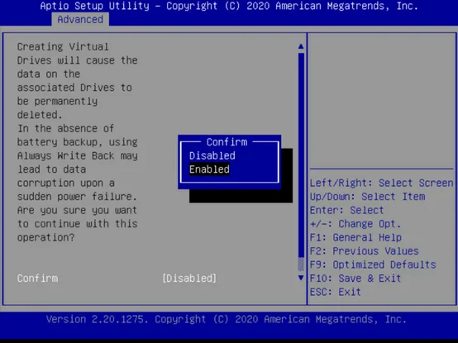458x343 pixels.
Task: Switch to the Advanced tab
Action: coord(80,20)
